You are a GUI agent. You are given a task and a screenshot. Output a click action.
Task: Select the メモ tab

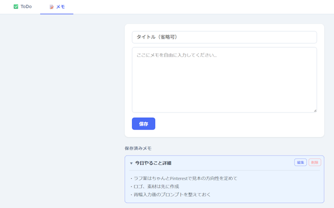click(57, 7)
